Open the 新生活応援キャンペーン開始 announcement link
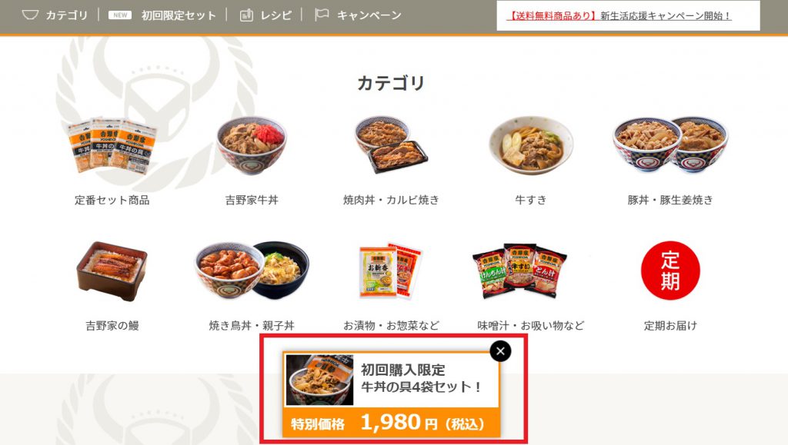788x445 pixels. click(x=618, y=16)
